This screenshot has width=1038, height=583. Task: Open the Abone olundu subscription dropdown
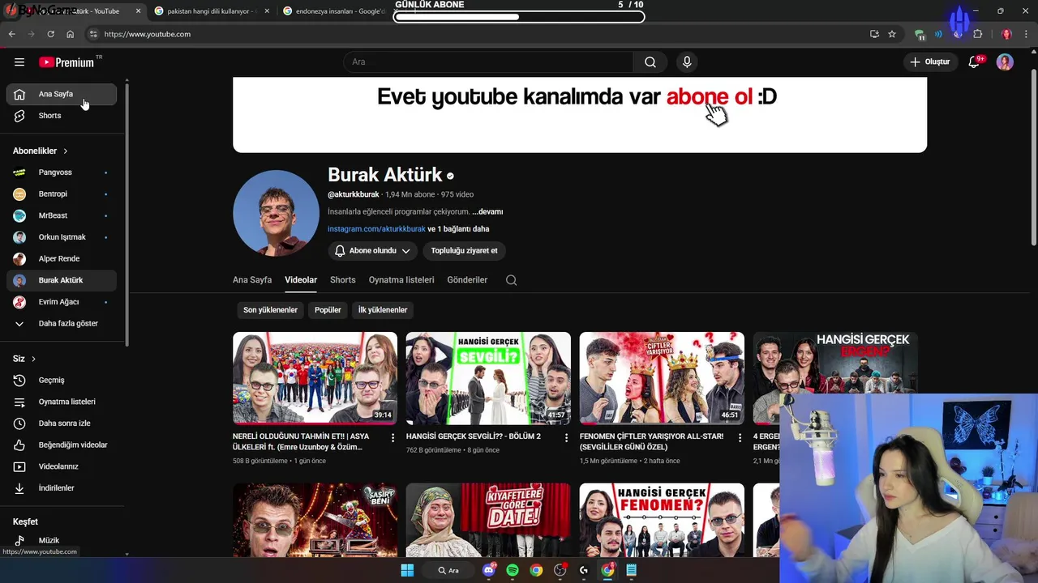[x=373, y=251]
